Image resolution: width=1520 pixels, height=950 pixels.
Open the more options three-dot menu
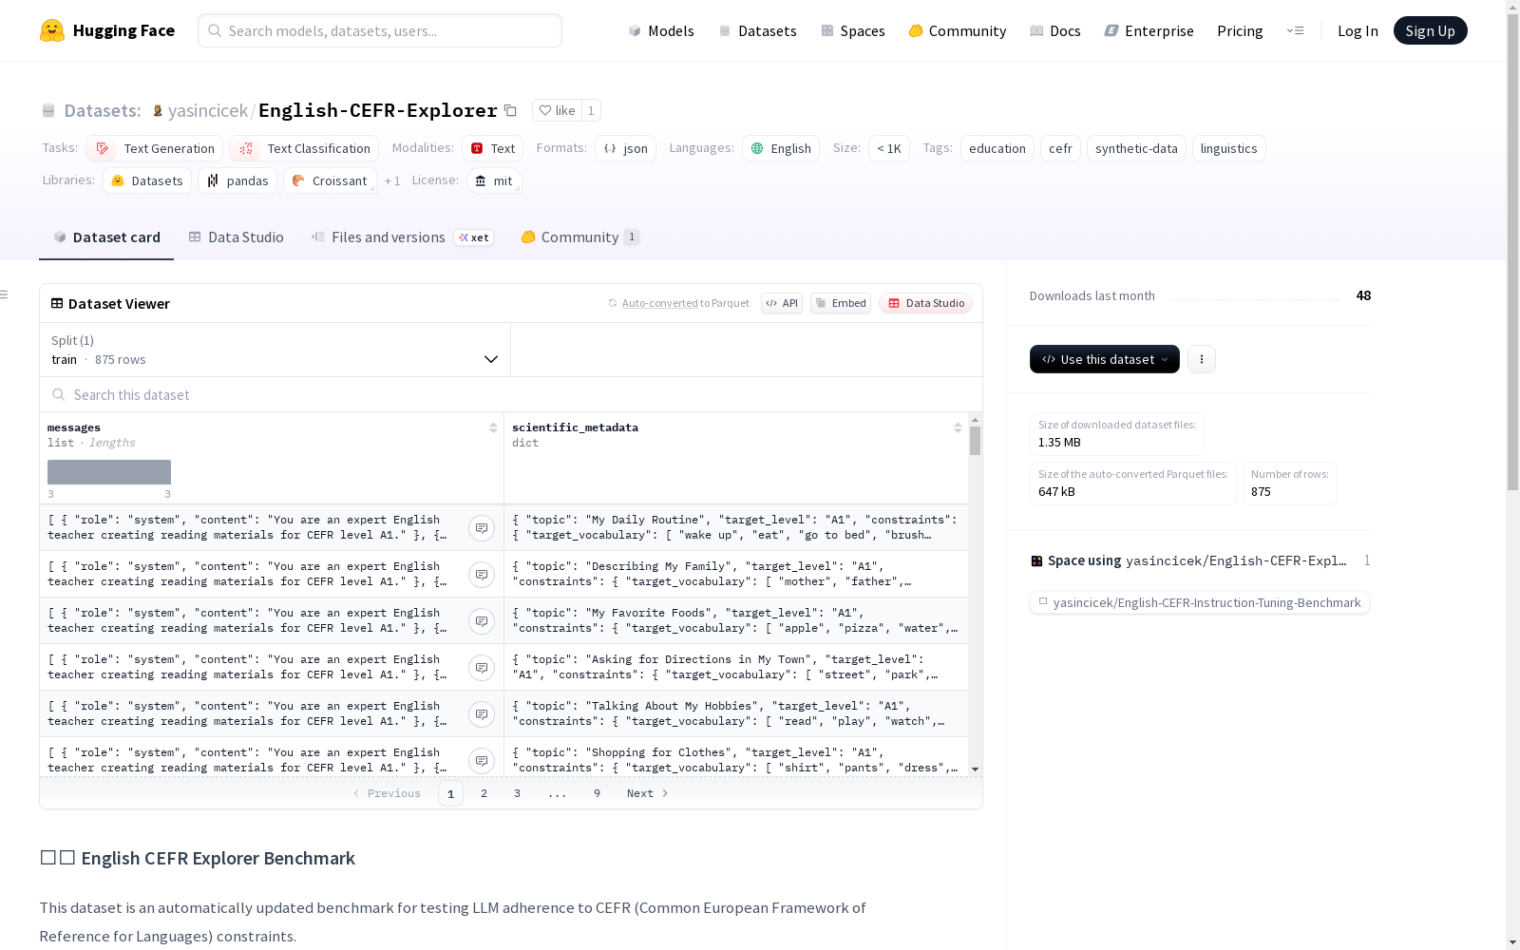pos(1202,359)
